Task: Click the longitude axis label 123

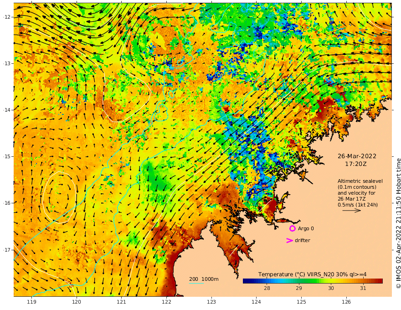Action: click(211, 302)
